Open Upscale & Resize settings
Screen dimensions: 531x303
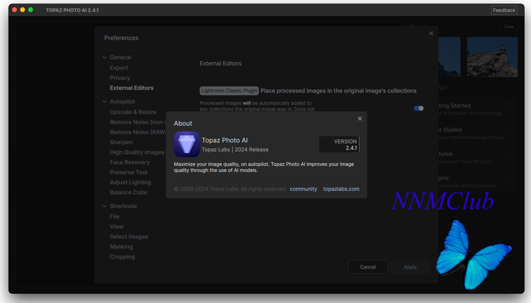pos(133,112)
